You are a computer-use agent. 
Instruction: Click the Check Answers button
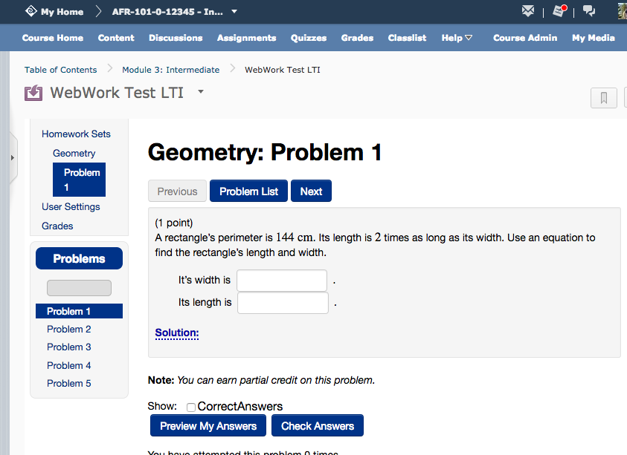point(318,426)
